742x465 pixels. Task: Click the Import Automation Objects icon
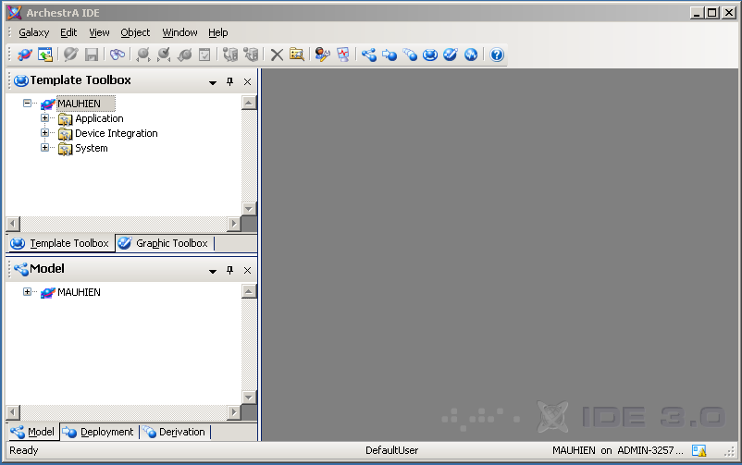click(x=45, y=55)
